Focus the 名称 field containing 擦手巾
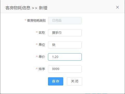The width and height of the screenshot is (125, 94). [65, 33]
